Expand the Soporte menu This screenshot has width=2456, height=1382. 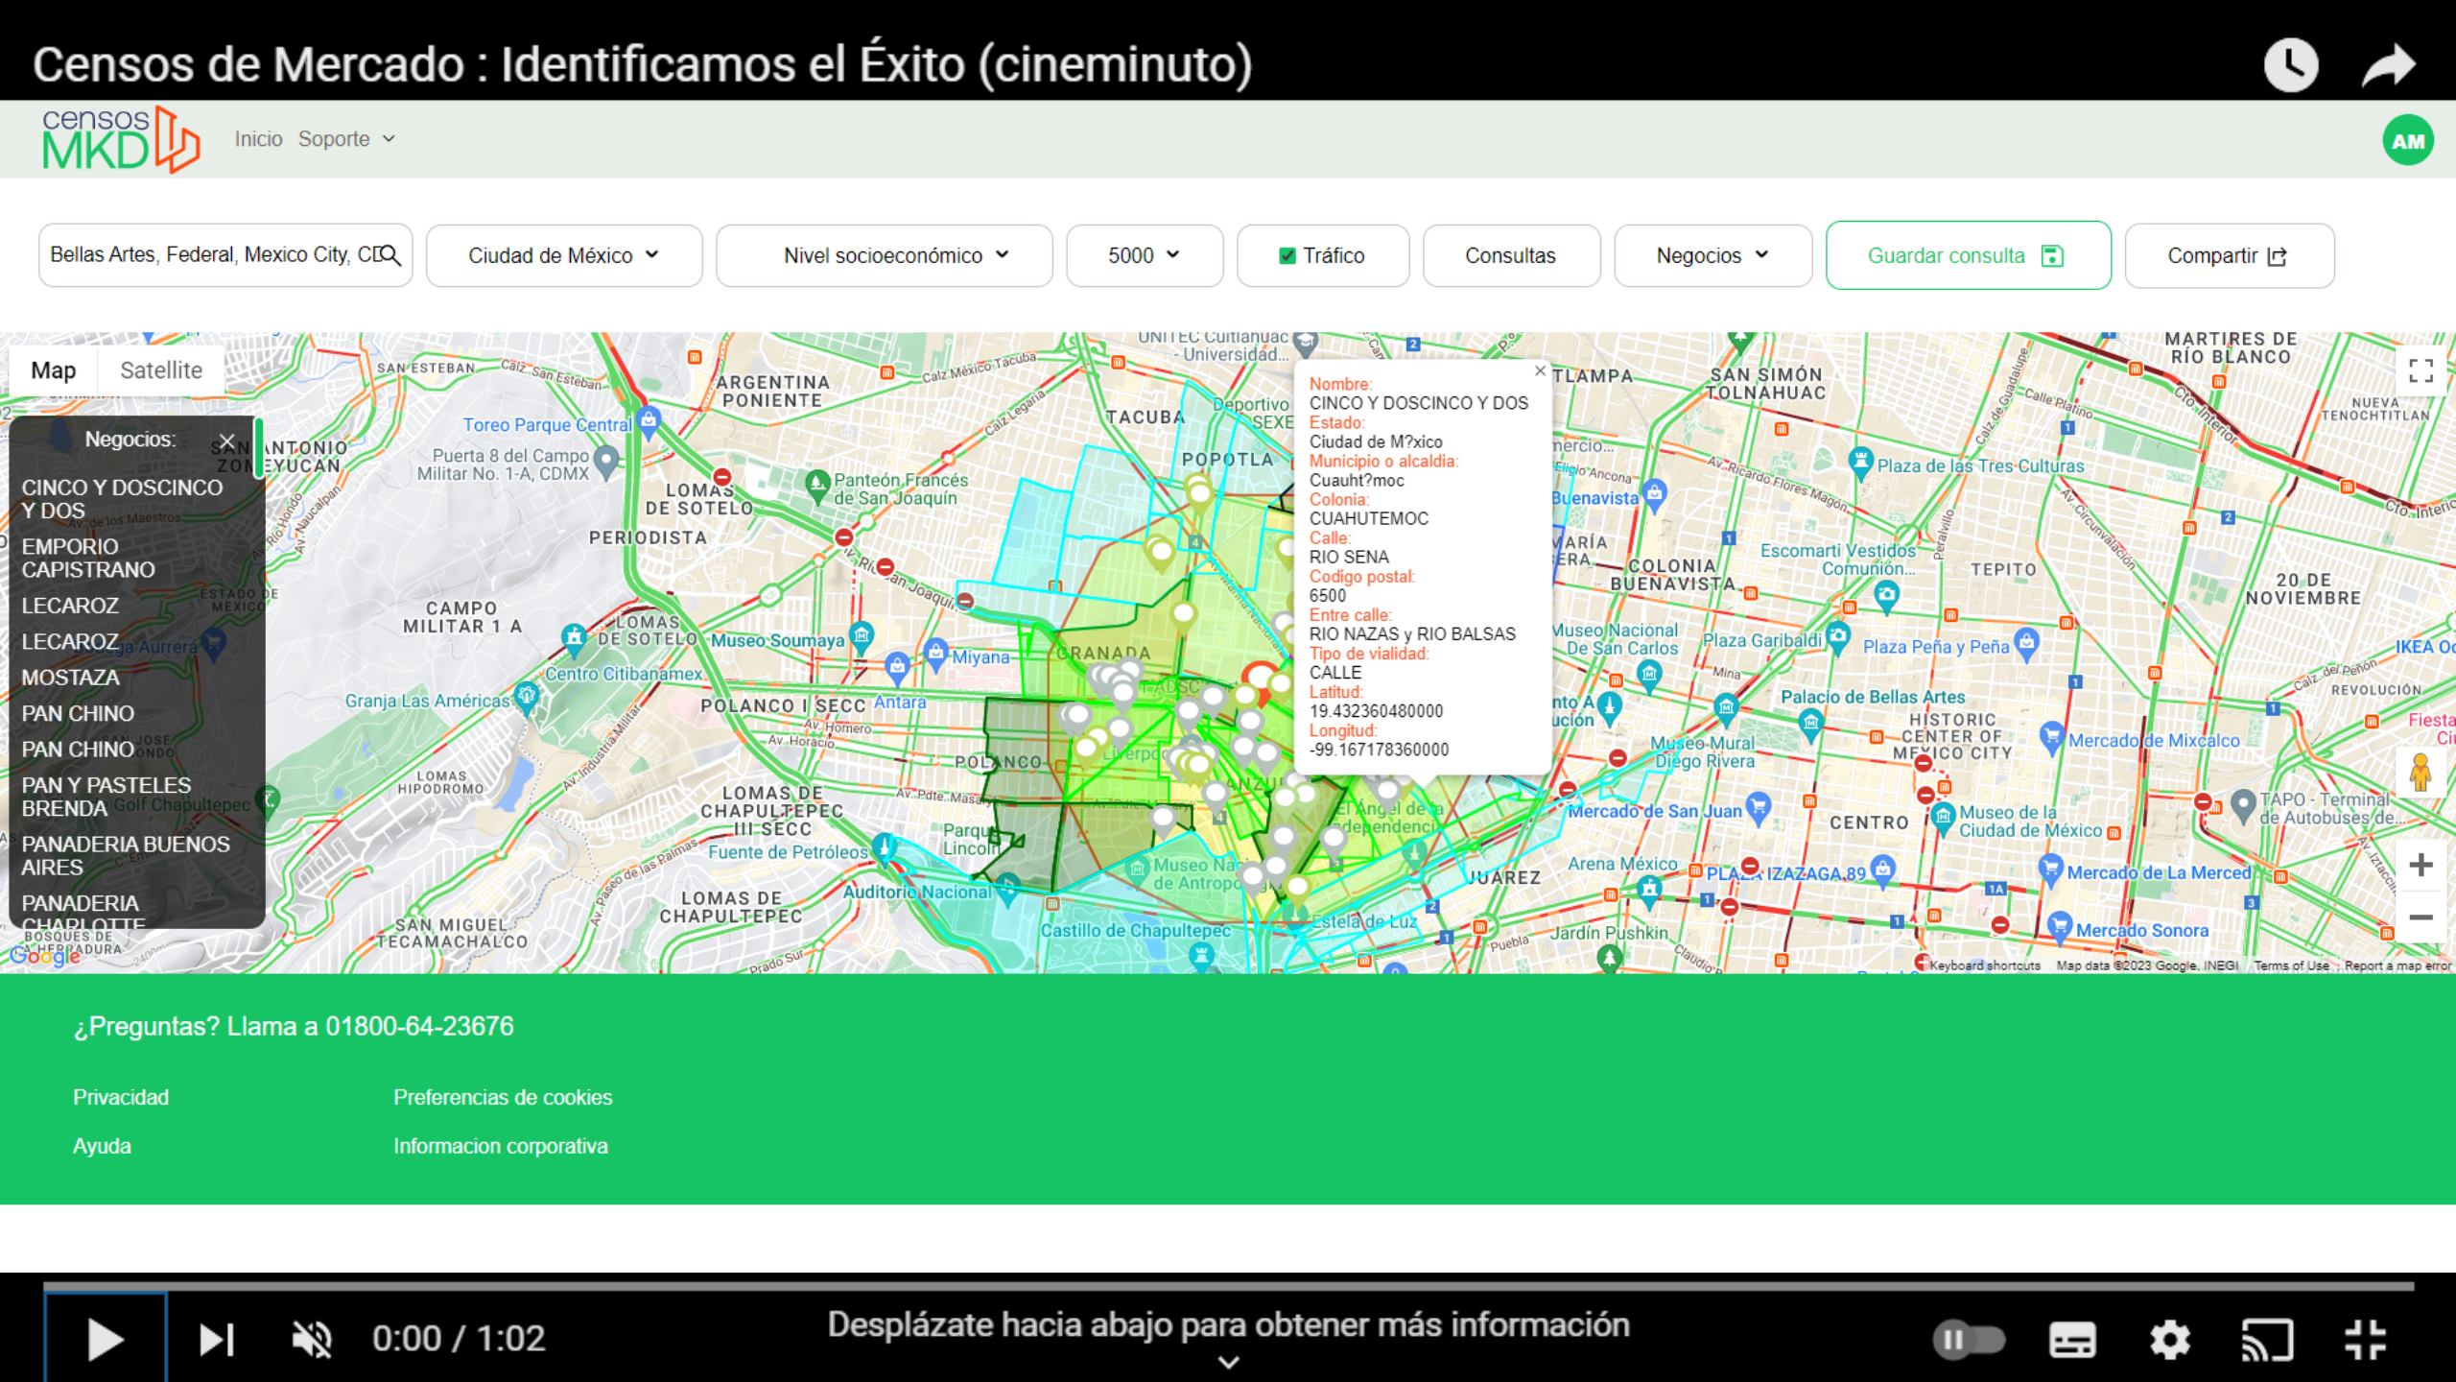click(346, 139)
